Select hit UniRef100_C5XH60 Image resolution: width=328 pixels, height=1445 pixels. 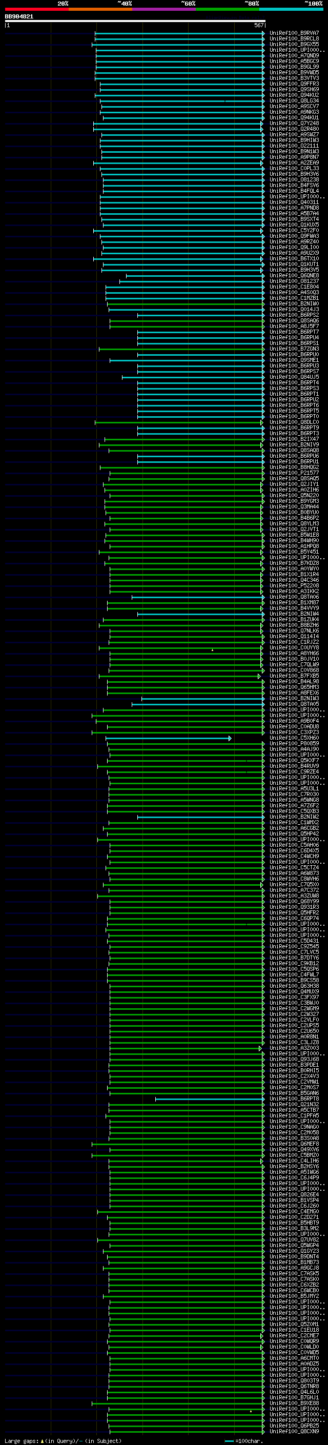click(x=294, y=738)
